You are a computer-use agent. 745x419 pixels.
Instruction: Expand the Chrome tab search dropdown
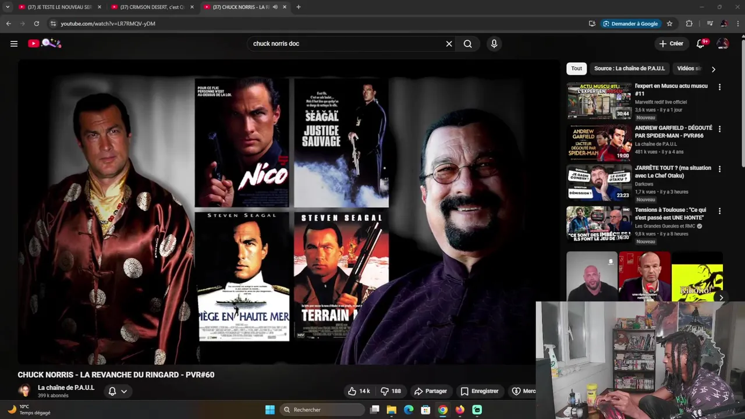pyautogui.click(x=7, y=7)
